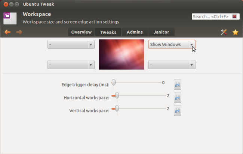Switch to the Janitor tab
This screenshot has width=243, height=154.
tap(162, 32)
